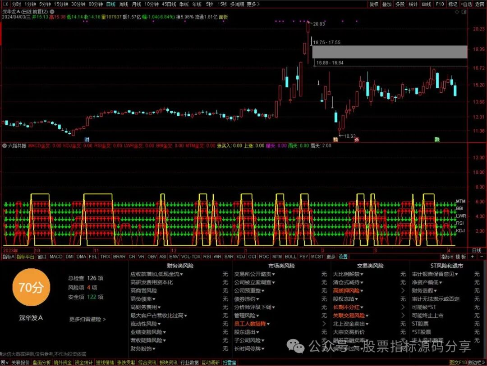This screenshot has width=487, height=366.
Task: Open the 资金统计 bottom tab
Action: click(83, 362)
